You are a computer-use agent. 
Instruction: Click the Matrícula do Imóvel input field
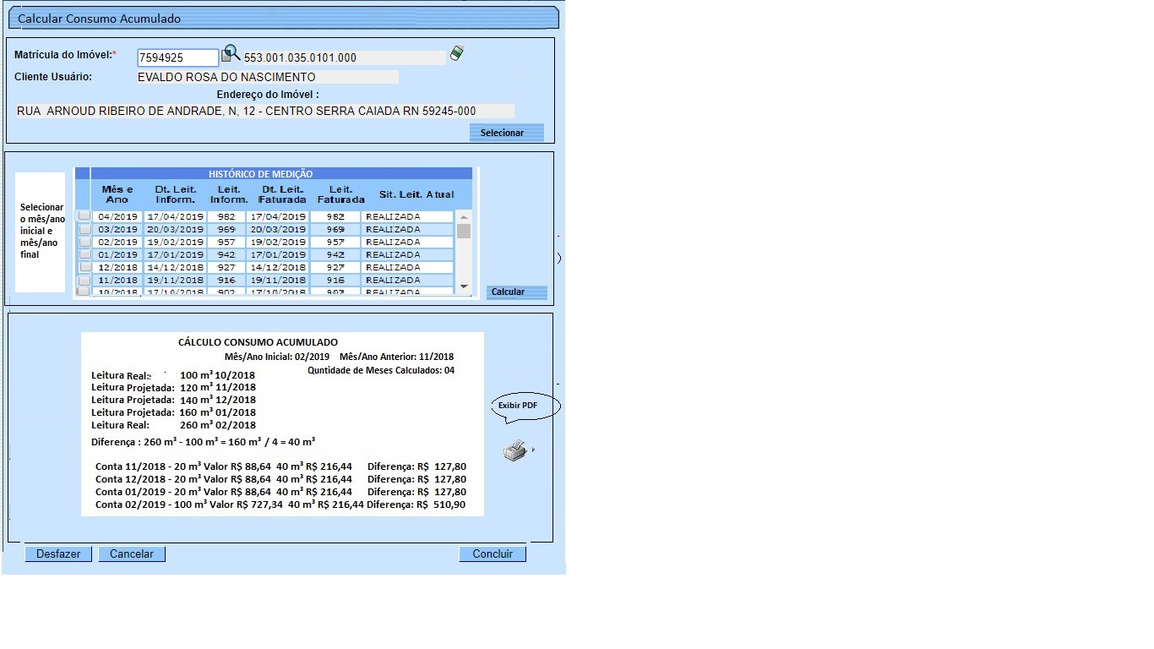[178, 58]
